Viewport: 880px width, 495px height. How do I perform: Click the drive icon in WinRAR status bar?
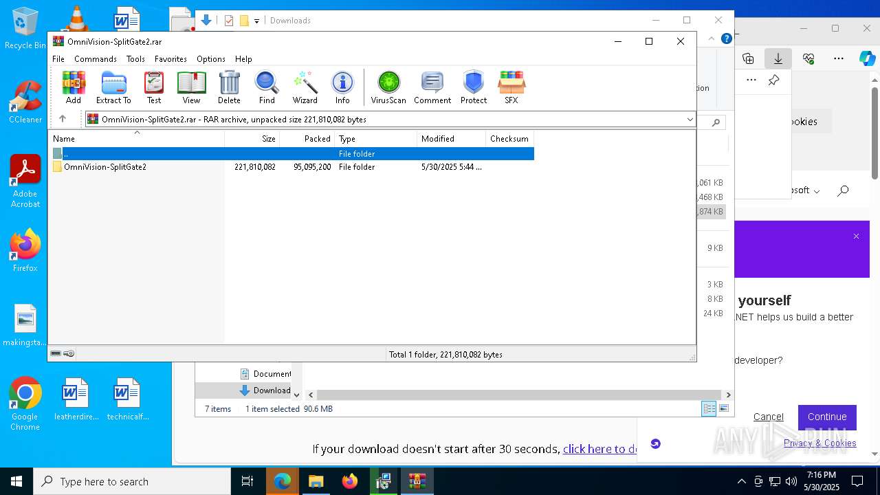coord(56,353)
